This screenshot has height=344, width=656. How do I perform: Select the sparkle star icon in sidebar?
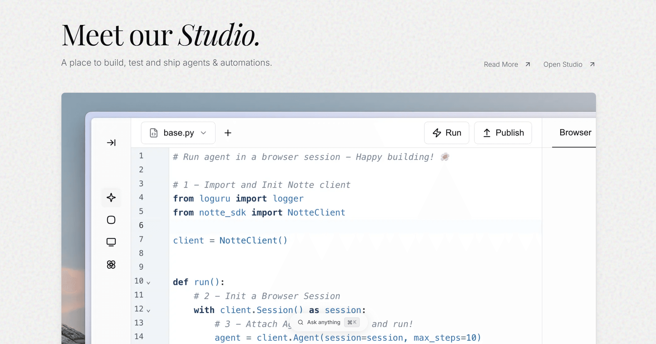111,197
